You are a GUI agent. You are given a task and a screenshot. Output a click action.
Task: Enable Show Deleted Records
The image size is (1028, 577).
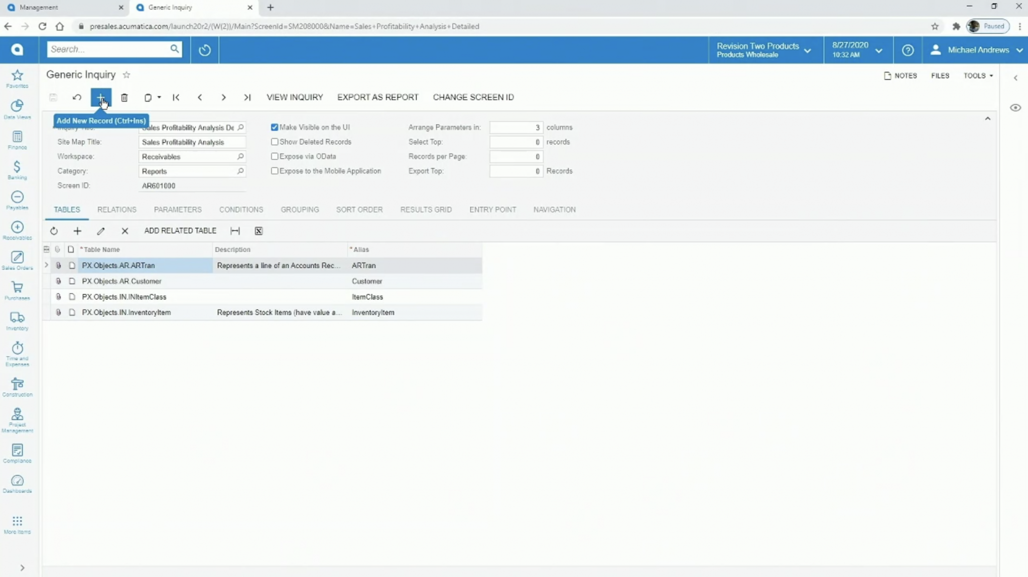click(274, 142)
